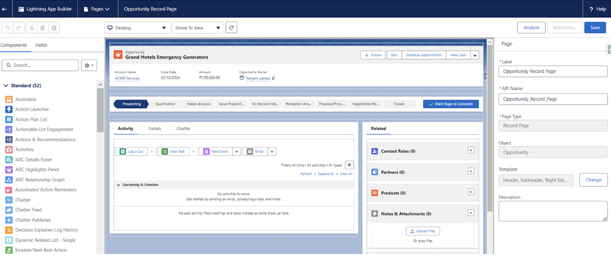Open the Desktop form factor dropdown
The height and width of the screenshot is (258, 611).
click(137, 28)
